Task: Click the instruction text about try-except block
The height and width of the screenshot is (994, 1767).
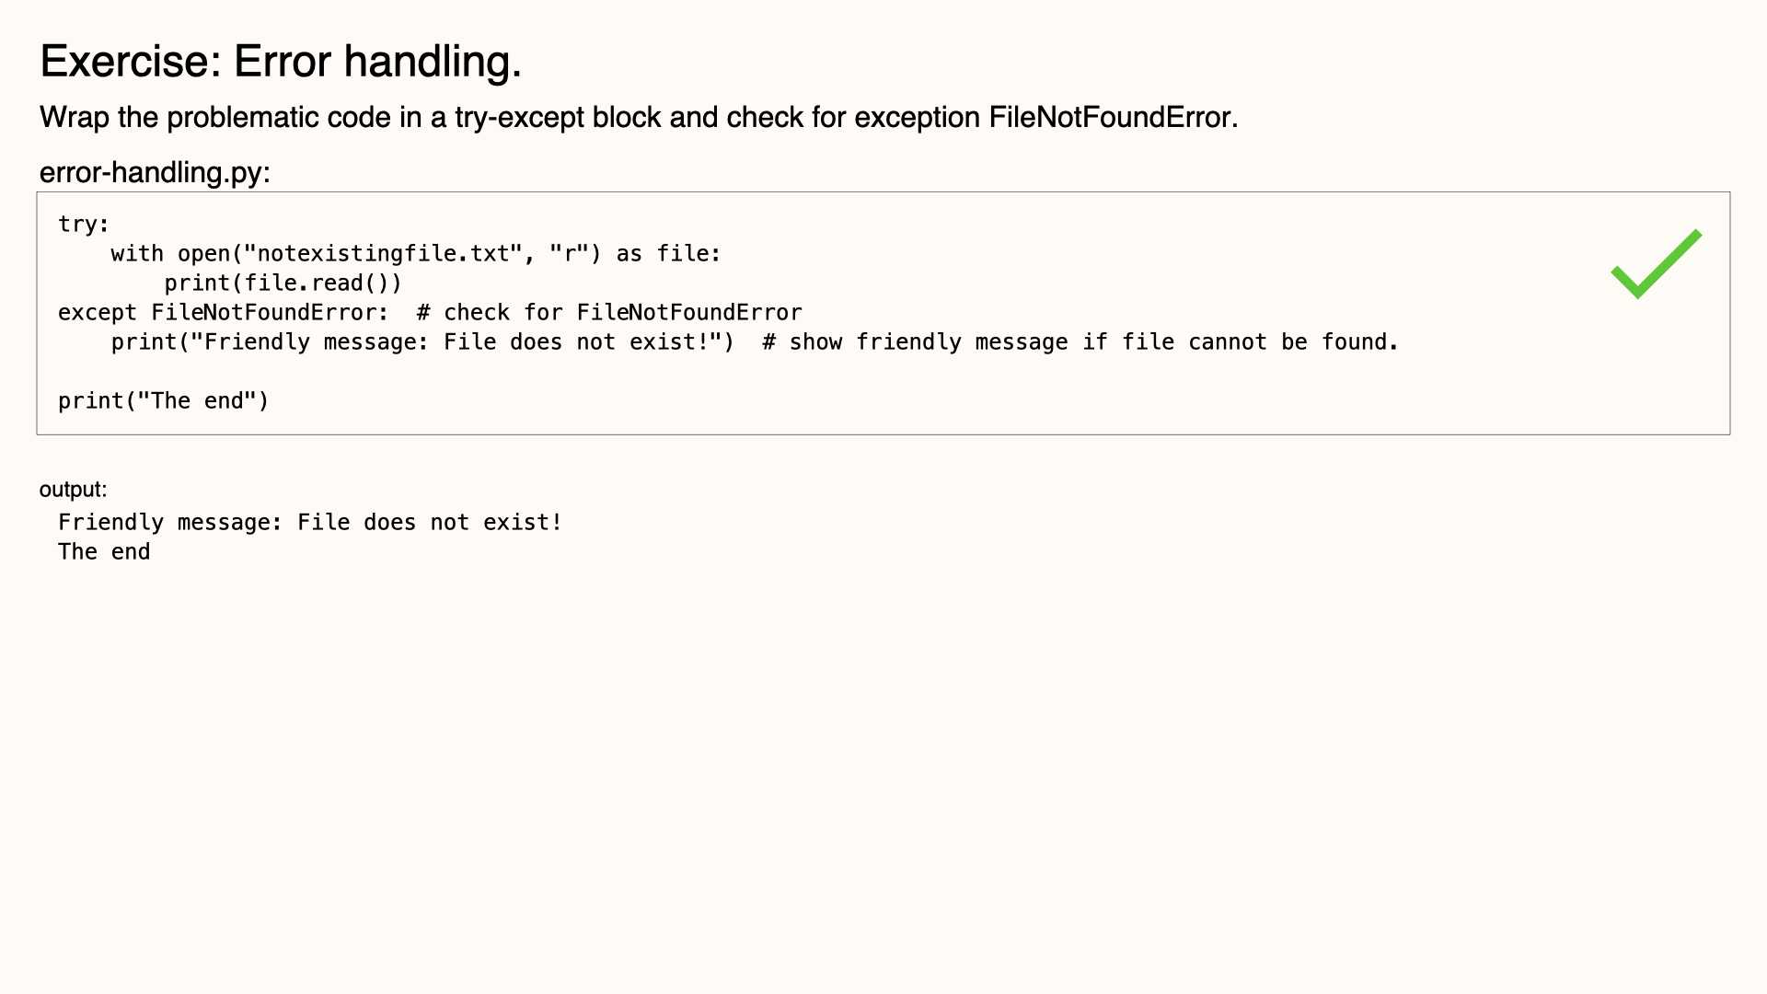Action: tap(639, 118)
